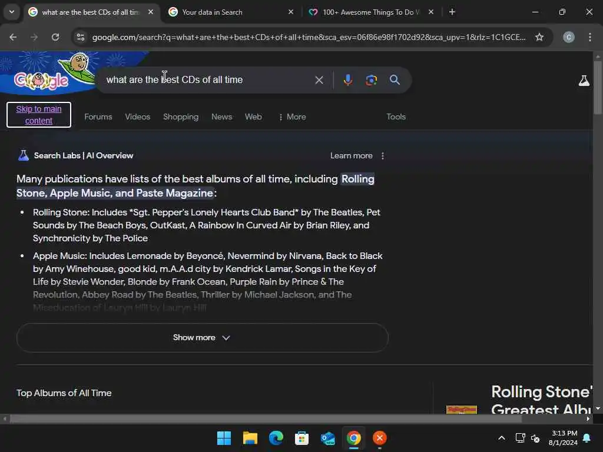This screenshot has width=603, height=452.
Task: Click the Rolling Stone result thumbnail
Action: coord(462,410)
